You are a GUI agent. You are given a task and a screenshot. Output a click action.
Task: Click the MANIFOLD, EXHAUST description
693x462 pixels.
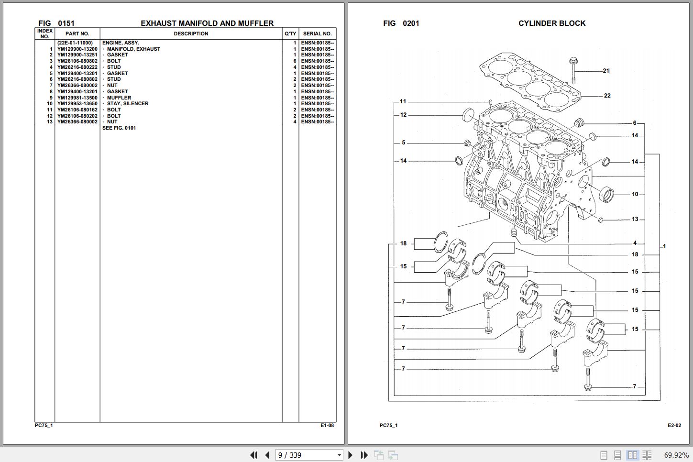133,49
